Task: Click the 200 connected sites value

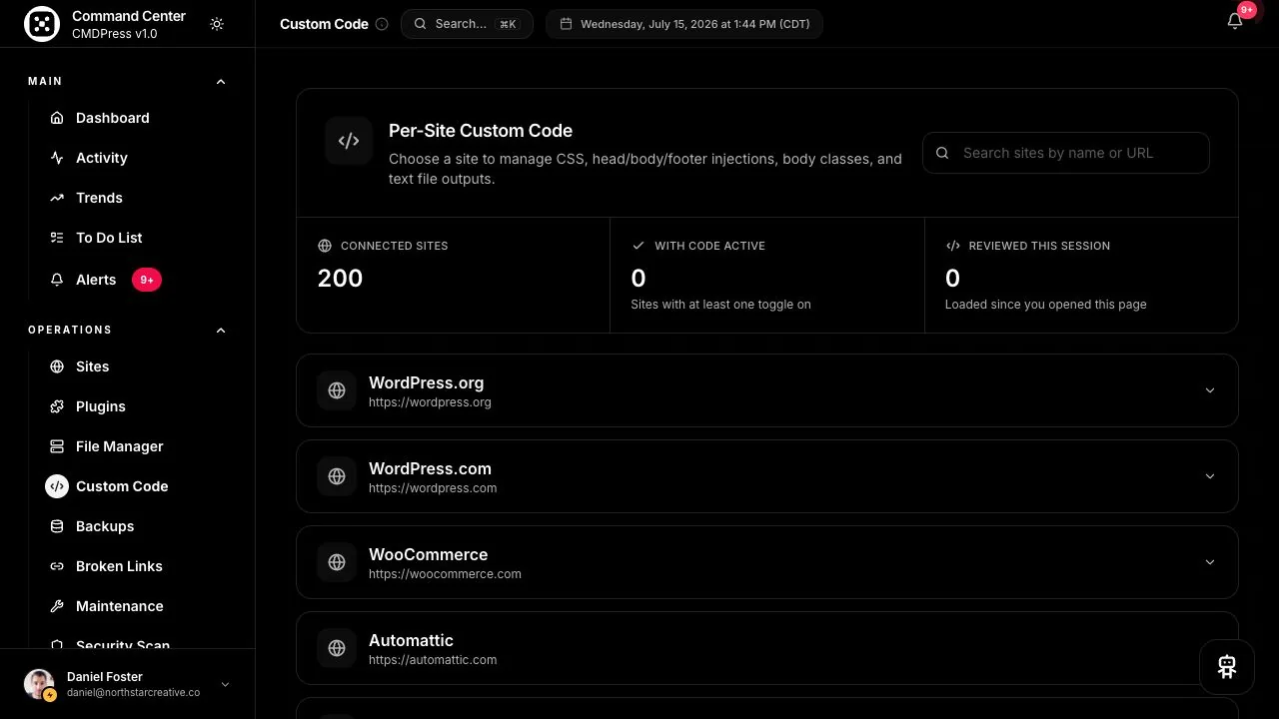Action: pos(340,278)
